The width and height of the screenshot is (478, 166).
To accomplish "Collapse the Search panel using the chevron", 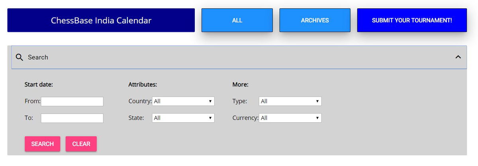I will coord(458,57).
